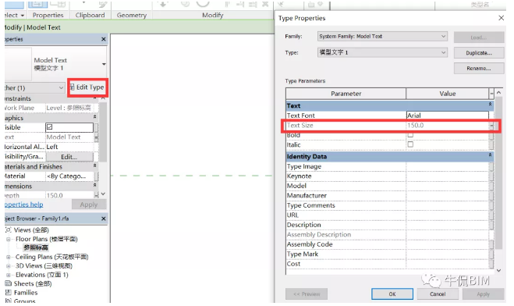Click the Properties ribbon panel label
The image size is (514, 306).
coord(48,16)
